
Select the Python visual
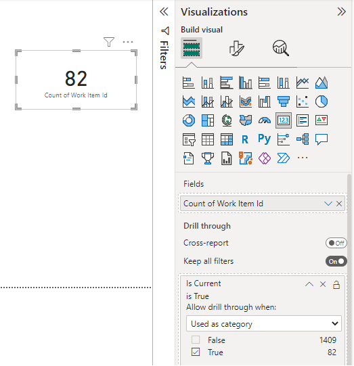[265, 139]
